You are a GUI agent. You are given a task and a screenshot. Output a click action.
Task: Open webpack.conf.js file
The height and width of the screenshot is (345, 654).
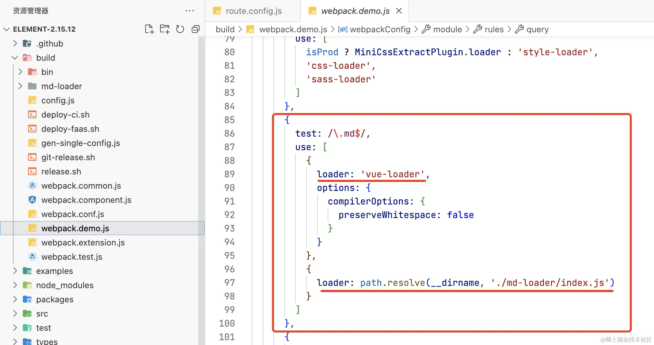click(73, 214)
